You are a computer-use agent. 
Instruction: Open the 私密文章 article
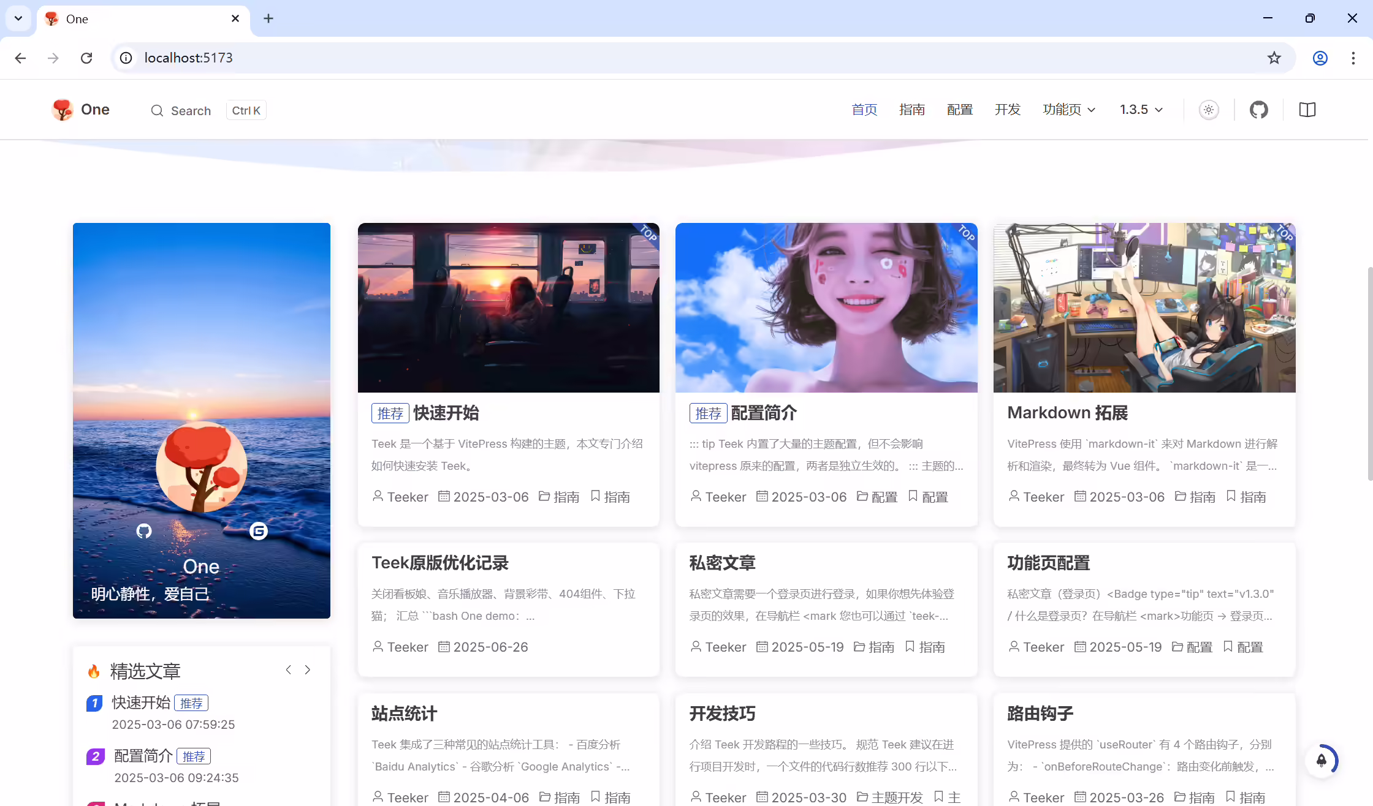tap(723, 563)
